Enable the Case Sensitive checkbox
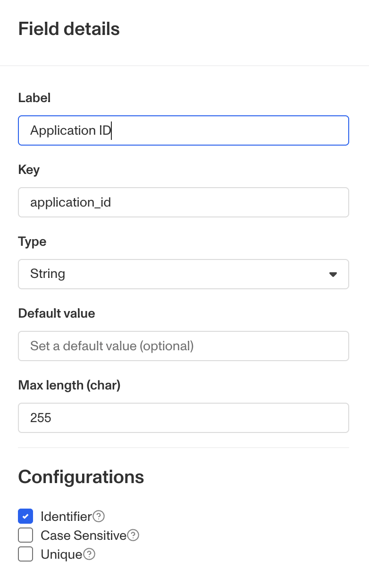 tap(25, 535)
